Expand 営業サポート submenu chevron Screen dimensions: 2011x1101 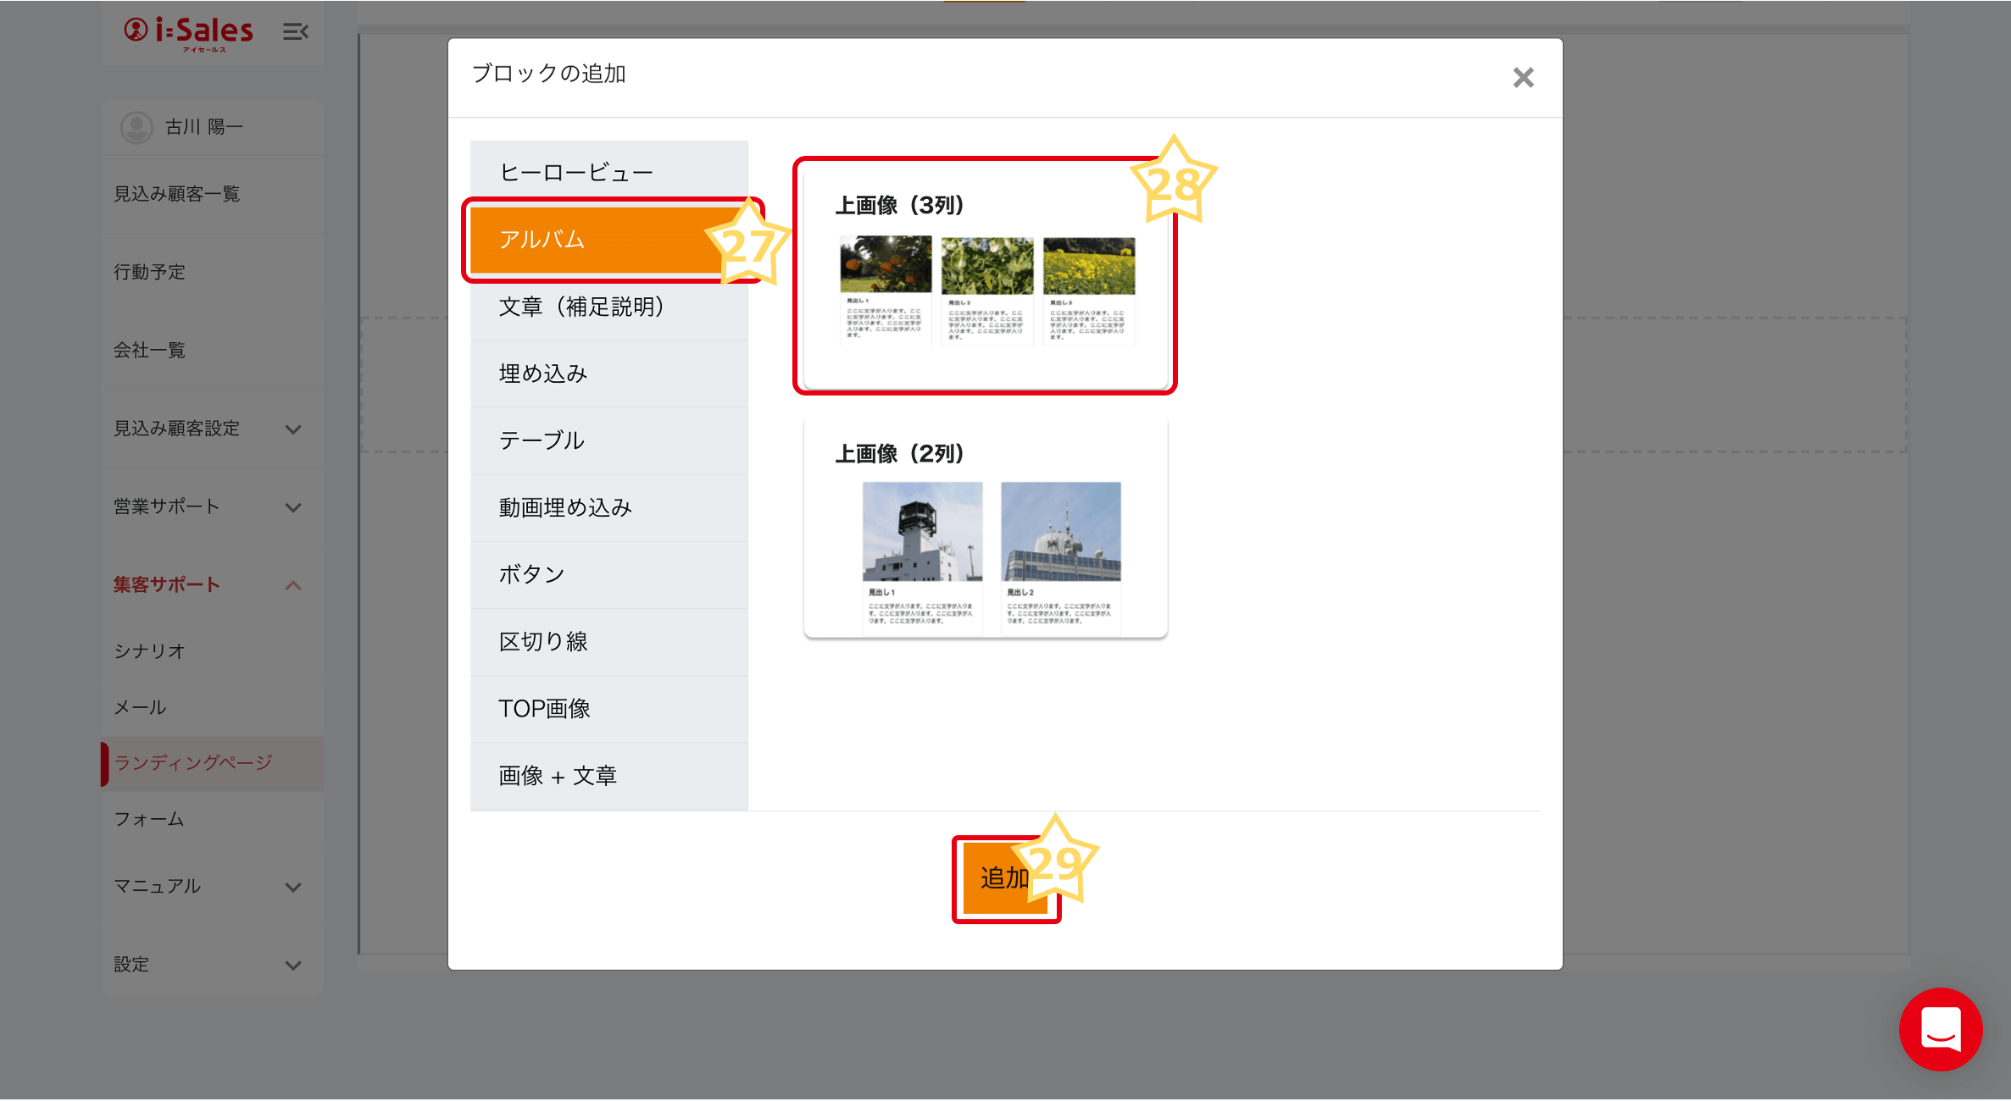293,507
